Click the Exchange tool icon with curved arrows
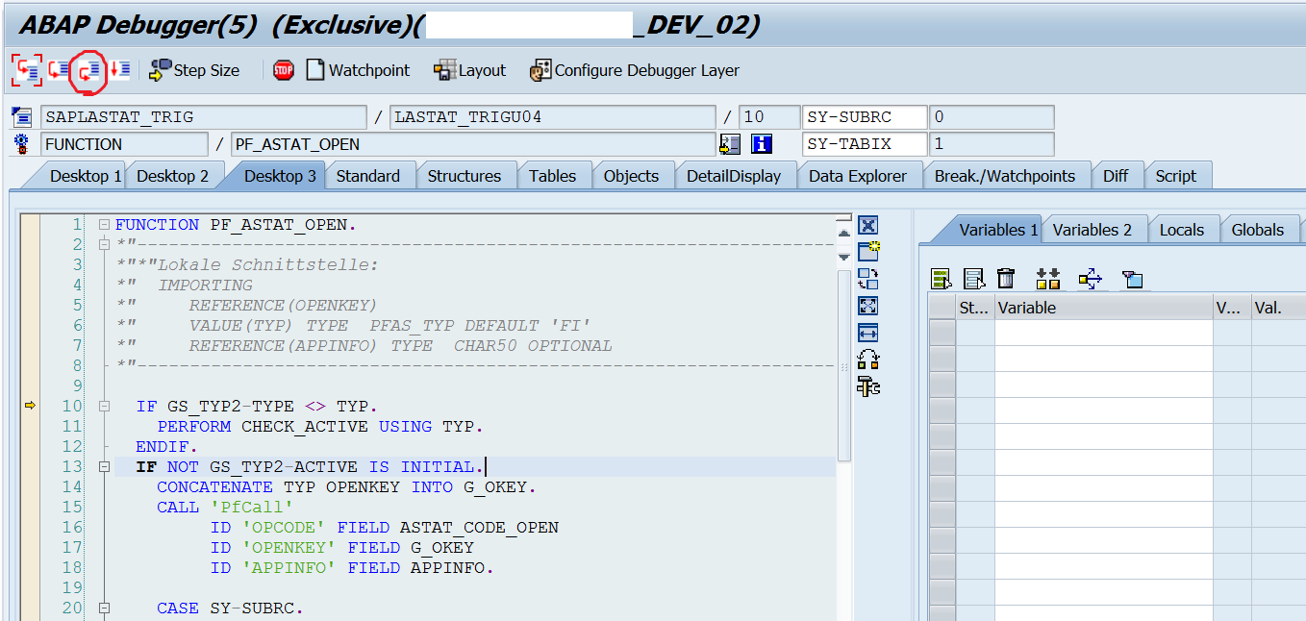 (868, 360)
